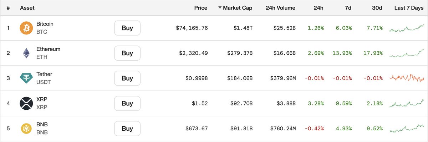Open Bitcoin's last 7 days sparkline chart
Viewport: 428px width, 142px height.
(407, 28)
